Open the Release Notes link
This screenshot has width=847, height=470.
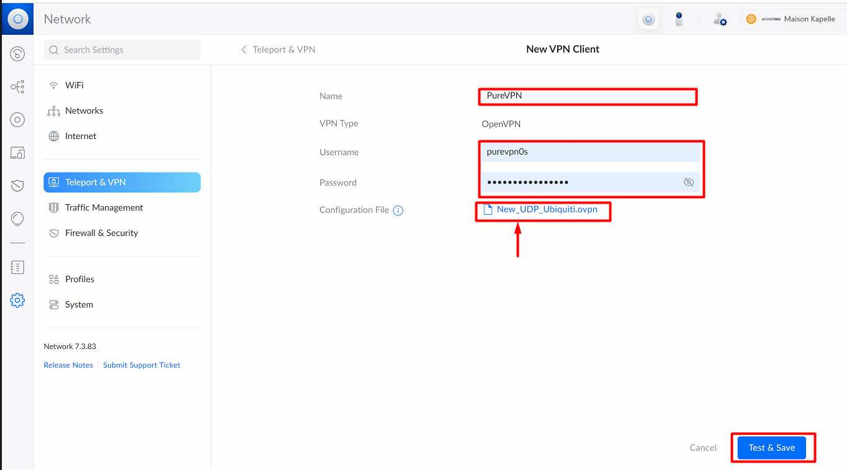68,365
